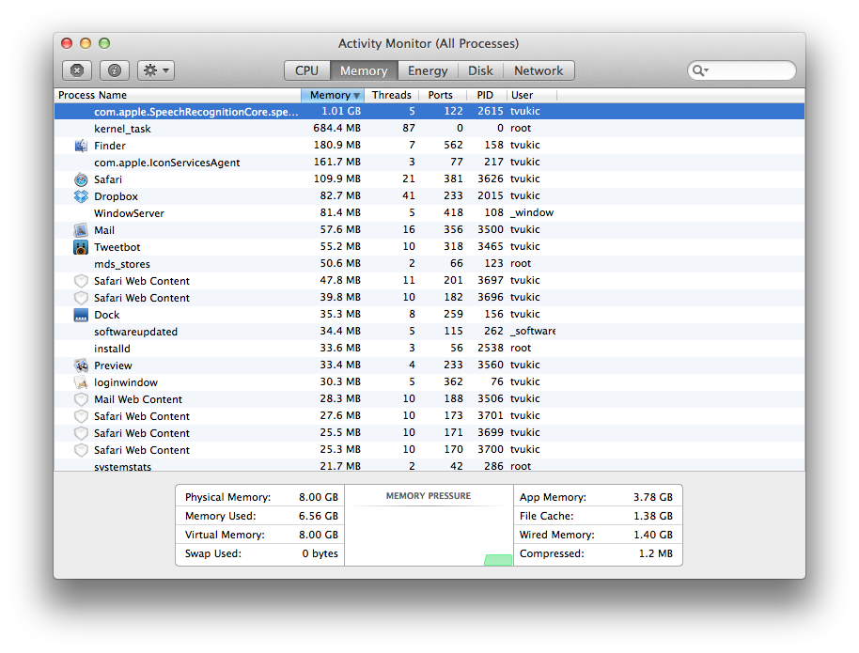Select the installd process
This screenshot has width=859, height=653.
(x=429, y=349)
